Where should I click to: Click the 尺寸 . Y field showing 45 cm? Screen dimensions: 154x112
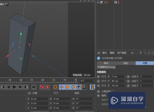click(117, 81)
